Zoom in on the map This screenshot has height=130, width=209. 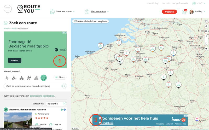pyautogui.click(x=206, y=36)
